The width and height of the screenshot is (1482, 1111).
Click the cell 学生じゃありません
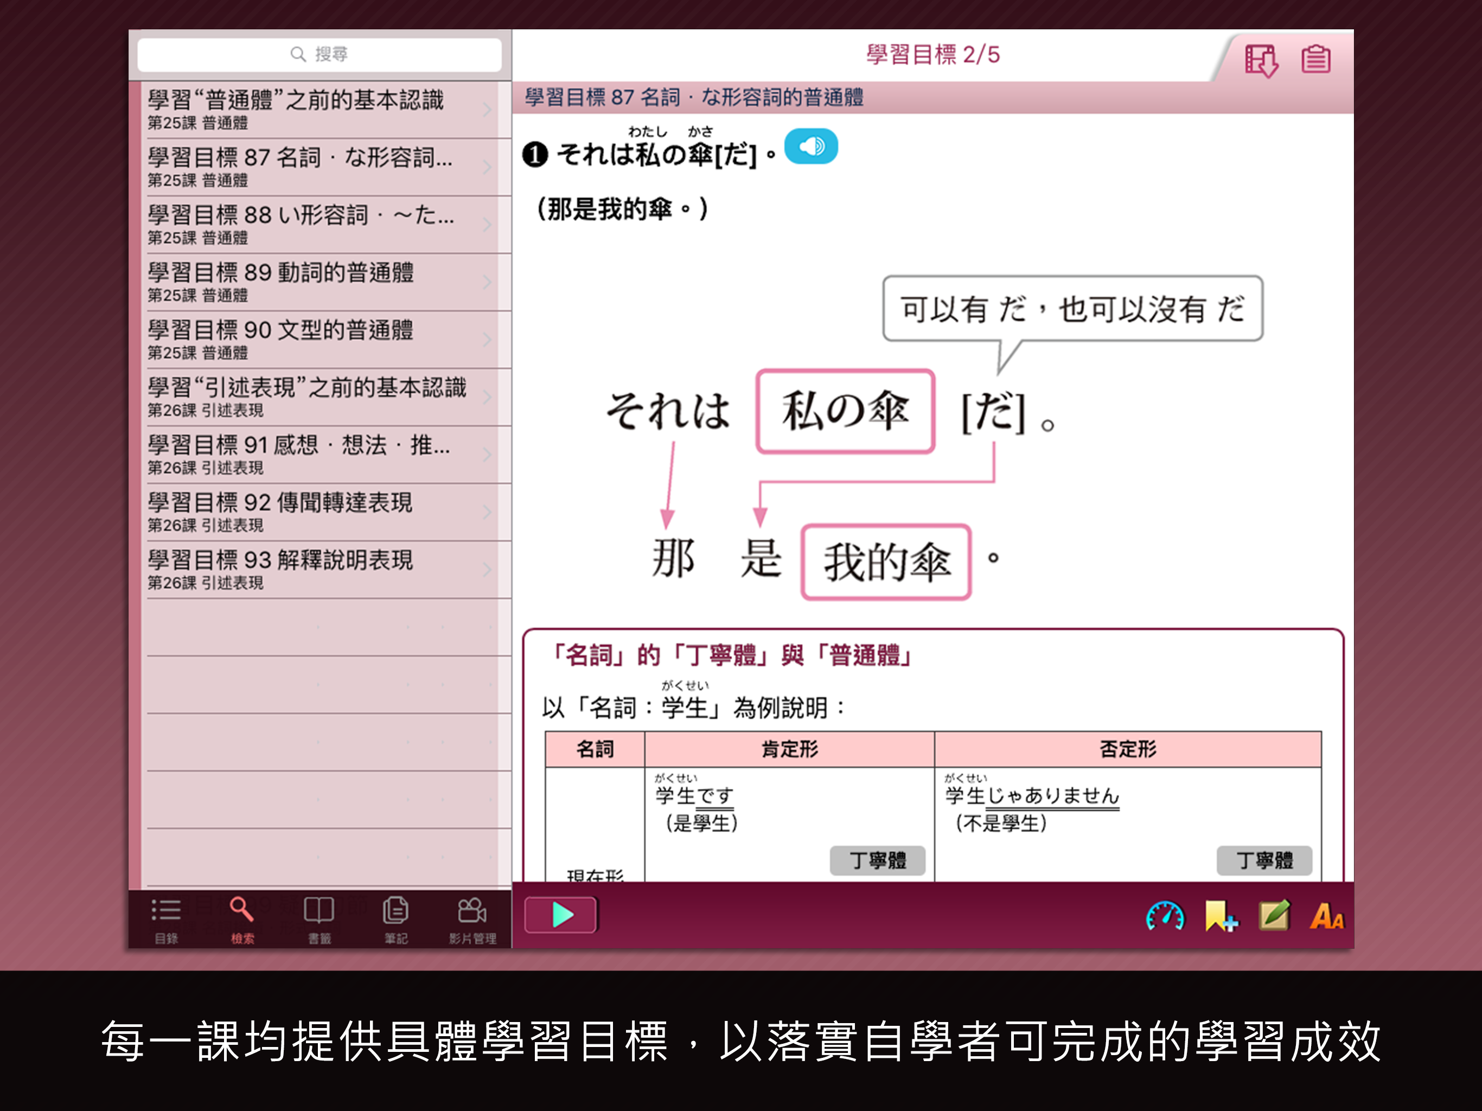(1032, 795)
